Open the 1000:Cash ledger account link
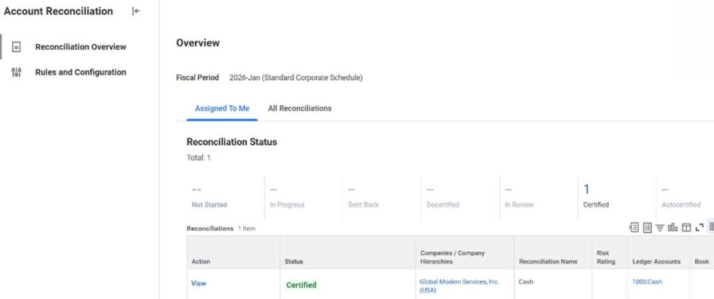714x299 pixels. coord(647,282)
